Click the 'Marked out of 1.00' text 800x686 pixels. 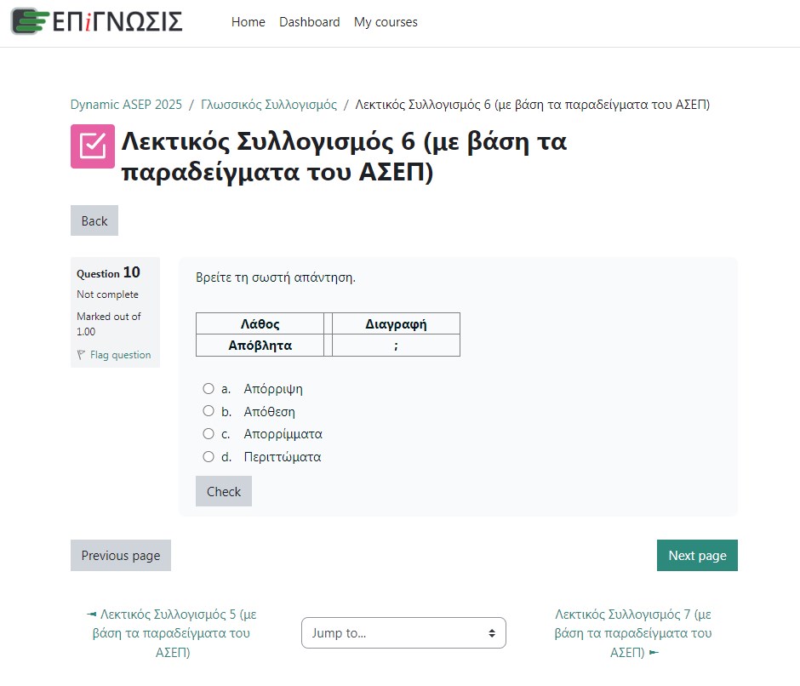(x=109, y=323)
